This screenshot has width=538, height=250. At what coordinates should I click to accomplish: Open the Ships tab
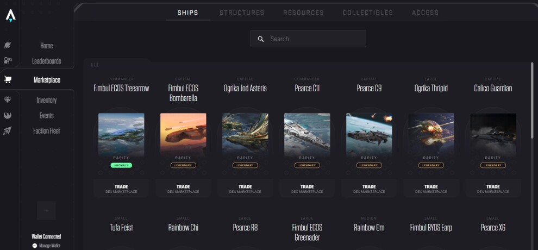(x=187, y=12)
